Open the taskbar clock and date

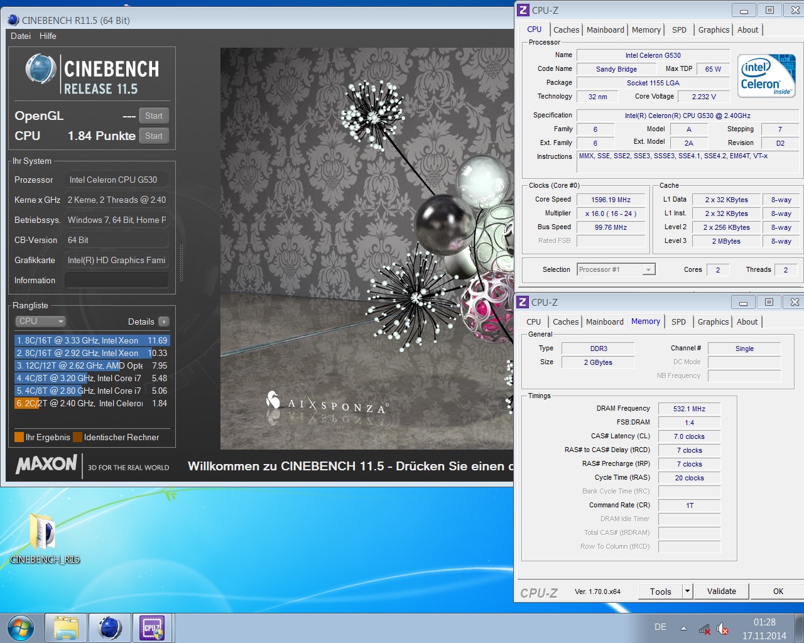(x=764, y=629)
